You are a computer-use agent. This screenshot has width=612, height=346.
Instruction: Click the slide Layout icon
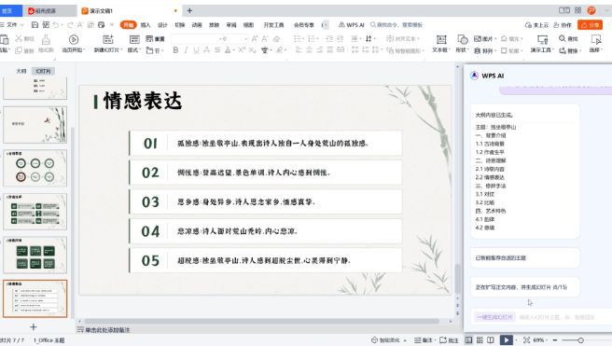(134, 39)
